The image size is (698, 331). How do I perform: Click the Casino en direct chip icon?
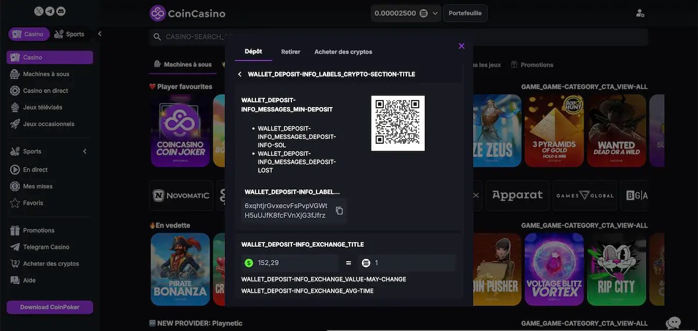pyautogui.click(x=15, y=91)
